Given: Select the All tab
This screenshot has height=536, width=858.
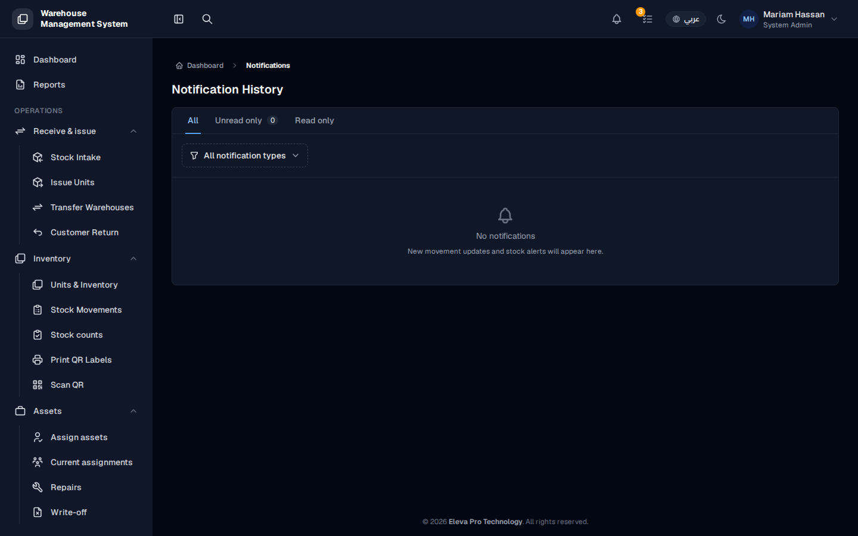Looking at the screenshot, I should (x=193, y=120).
